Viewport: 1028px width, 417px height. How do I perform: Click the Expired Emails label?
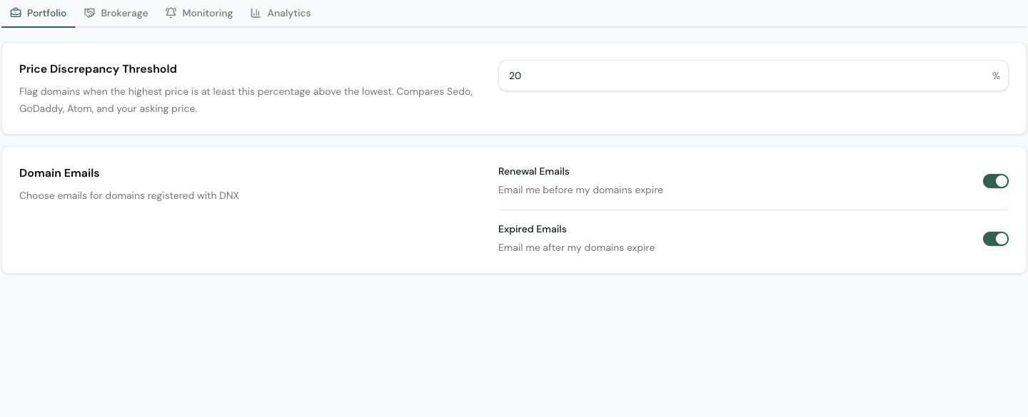pyautogui.click(x=533, y=230)
